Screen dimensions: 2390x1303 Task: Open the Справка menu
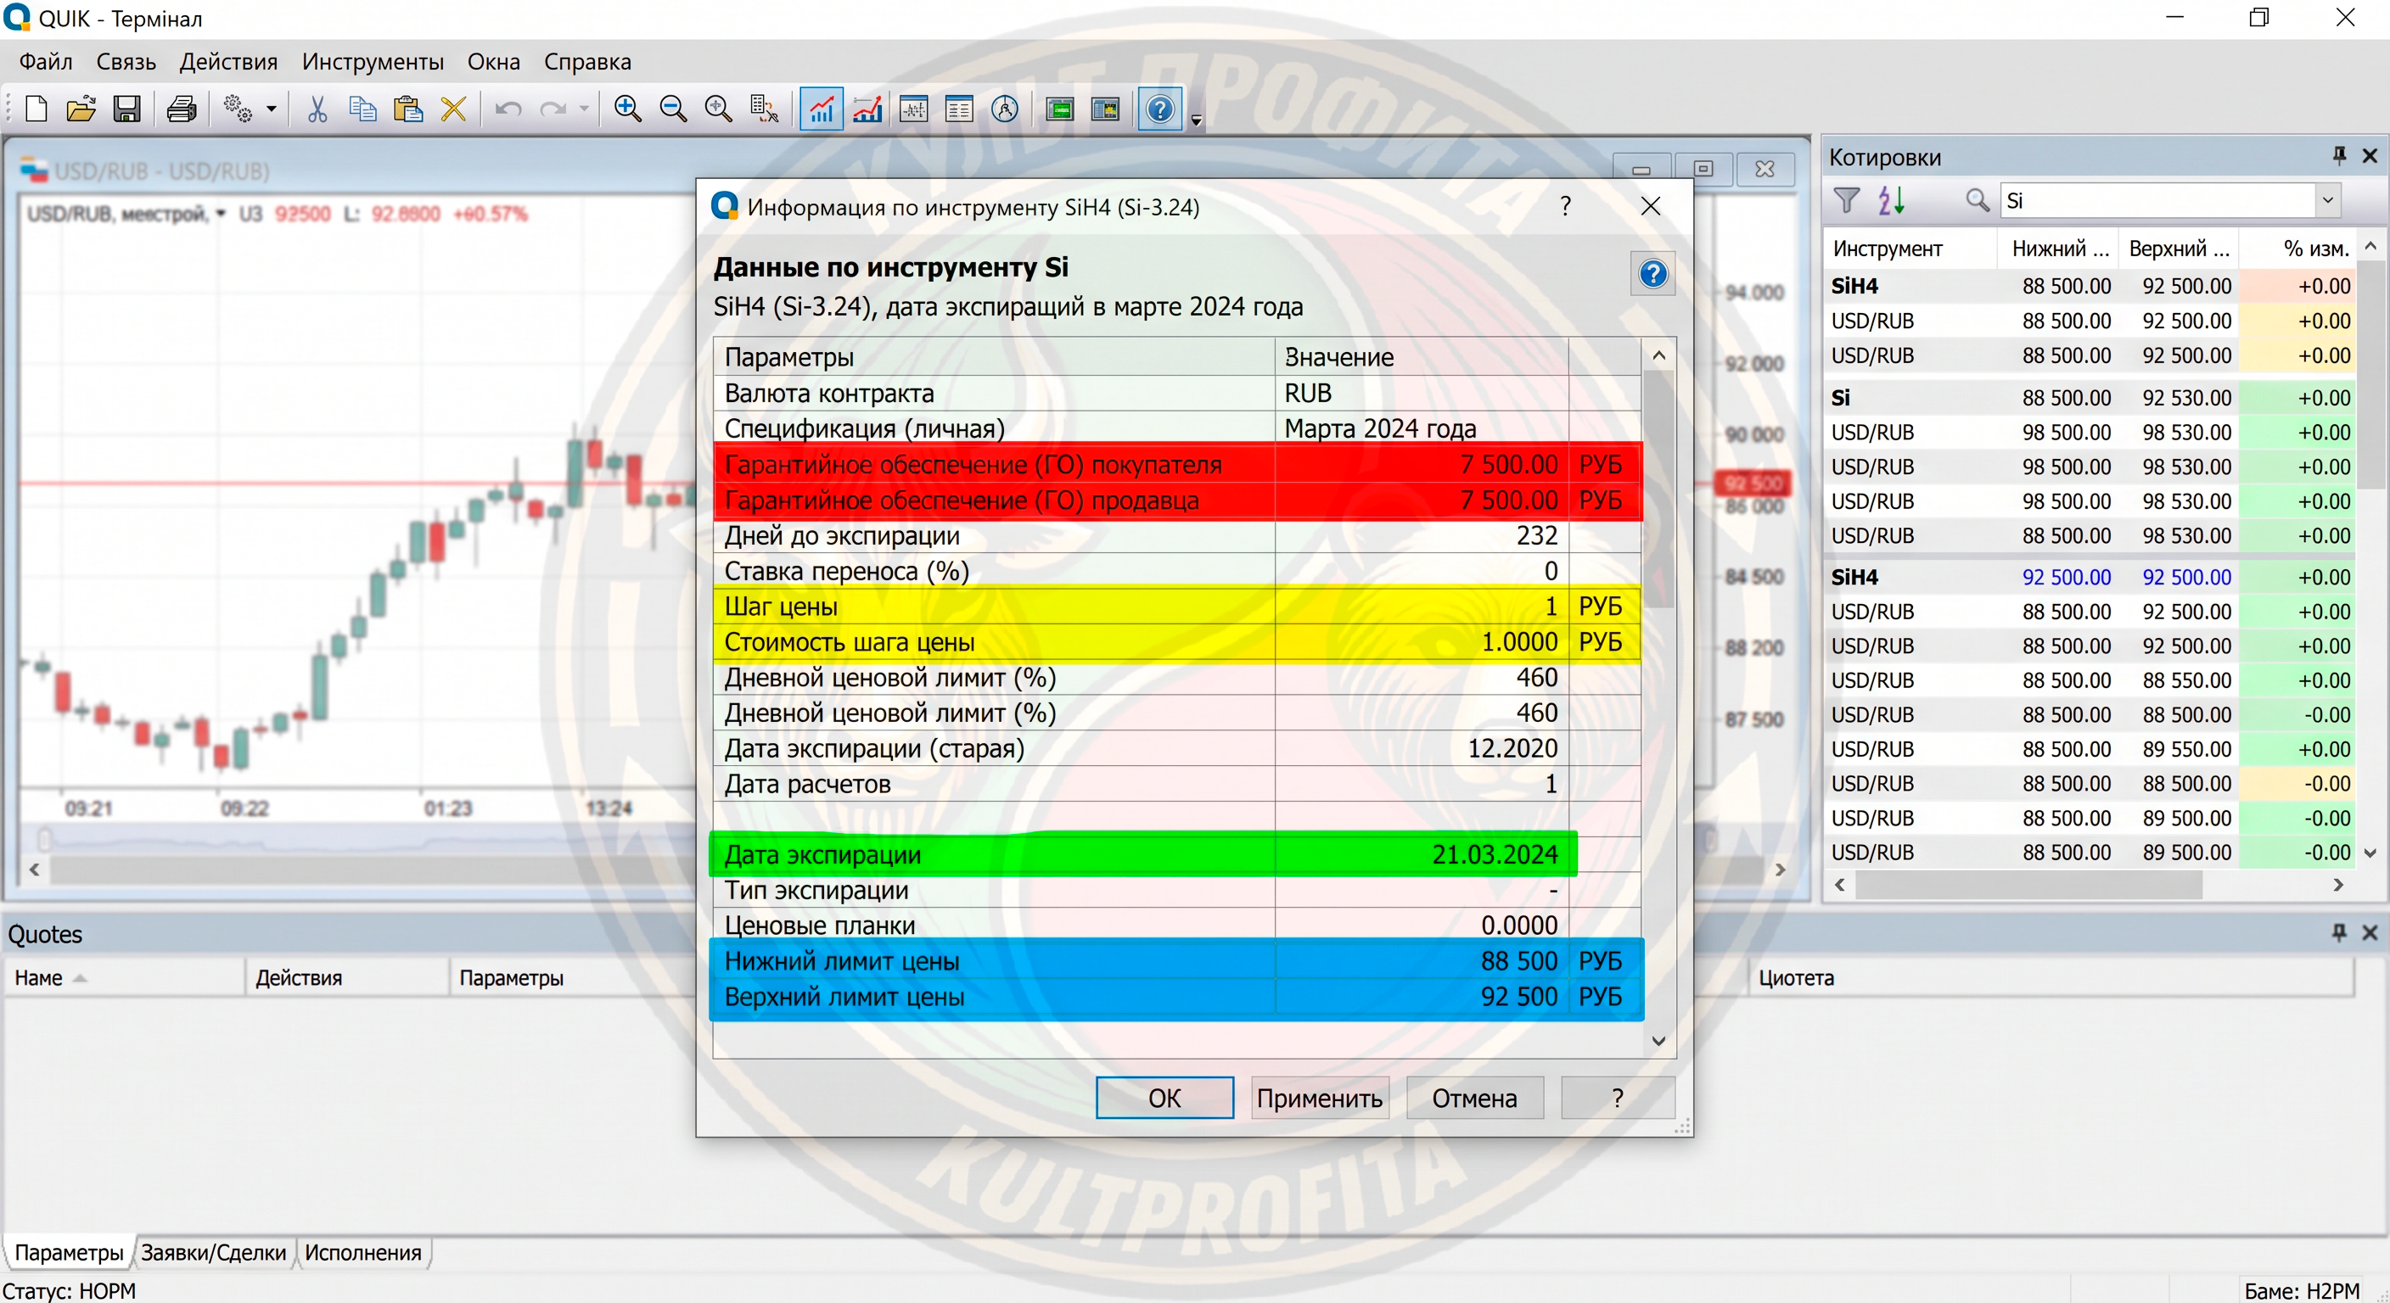coord(587,62)
